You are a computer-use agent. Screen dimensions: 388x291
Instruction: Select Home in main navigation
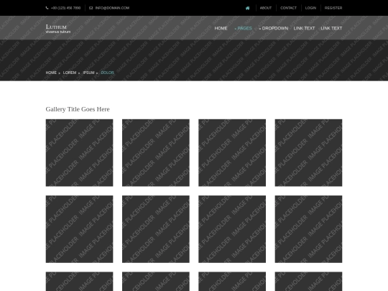[221, 28]
